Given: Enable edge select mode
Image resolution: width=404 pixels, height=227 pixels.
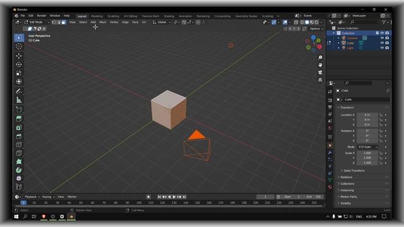Looking at the screenshot, I should click(x=59, y=23).
